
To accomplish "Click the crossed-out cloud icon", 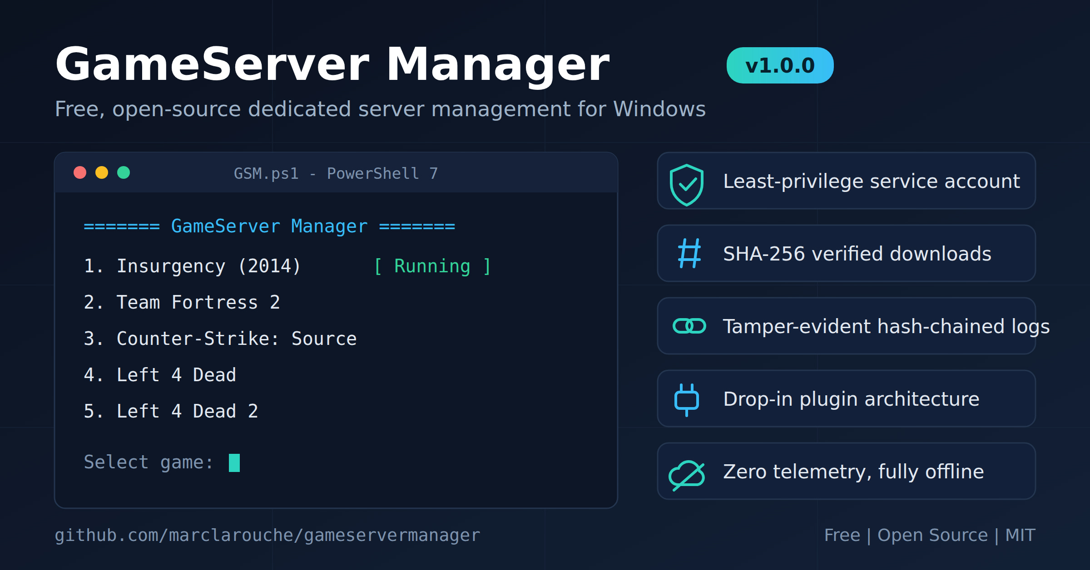I will coord(687,475).
